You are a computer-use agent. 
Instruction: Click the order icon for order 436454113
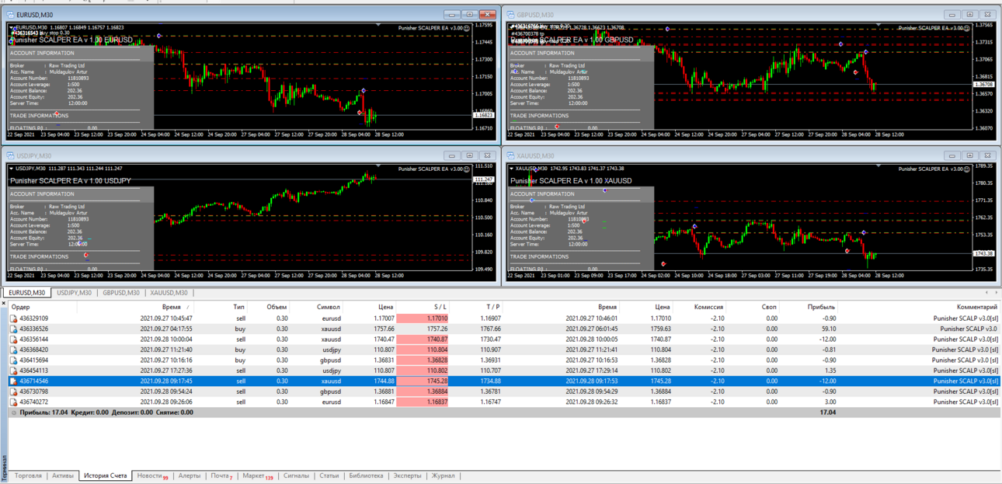click(x=13, y=371)
